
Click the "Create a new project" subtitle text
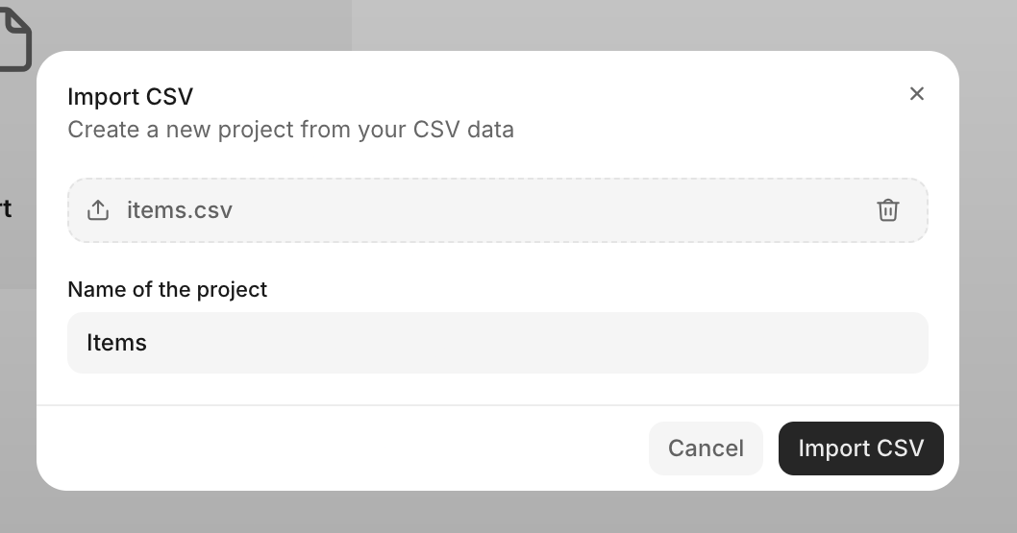point(290,130)
